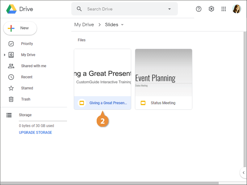Expand the My Drive tree arrow

(x=4, y=55)
